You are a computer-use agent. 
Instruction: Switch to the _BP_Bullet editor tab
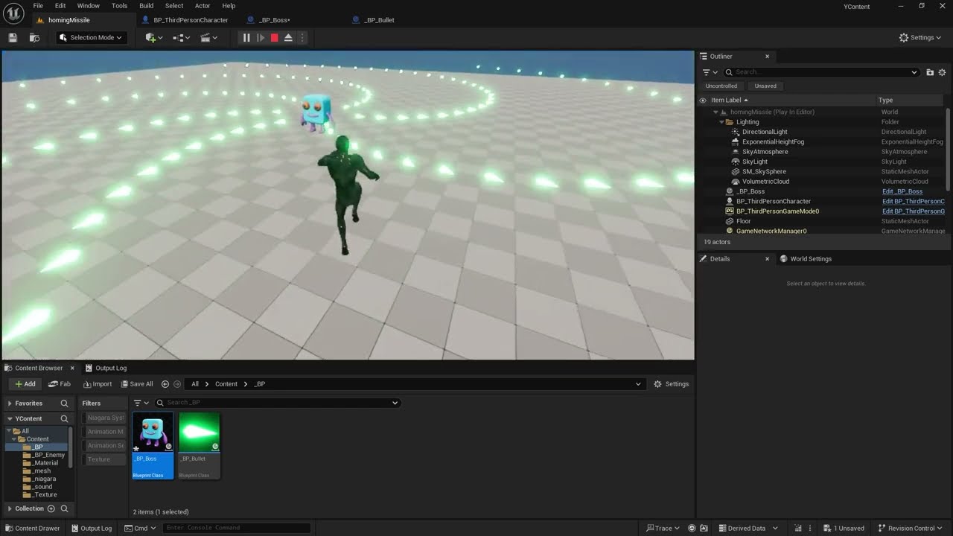pyautogui.click(x=379, y=20)
